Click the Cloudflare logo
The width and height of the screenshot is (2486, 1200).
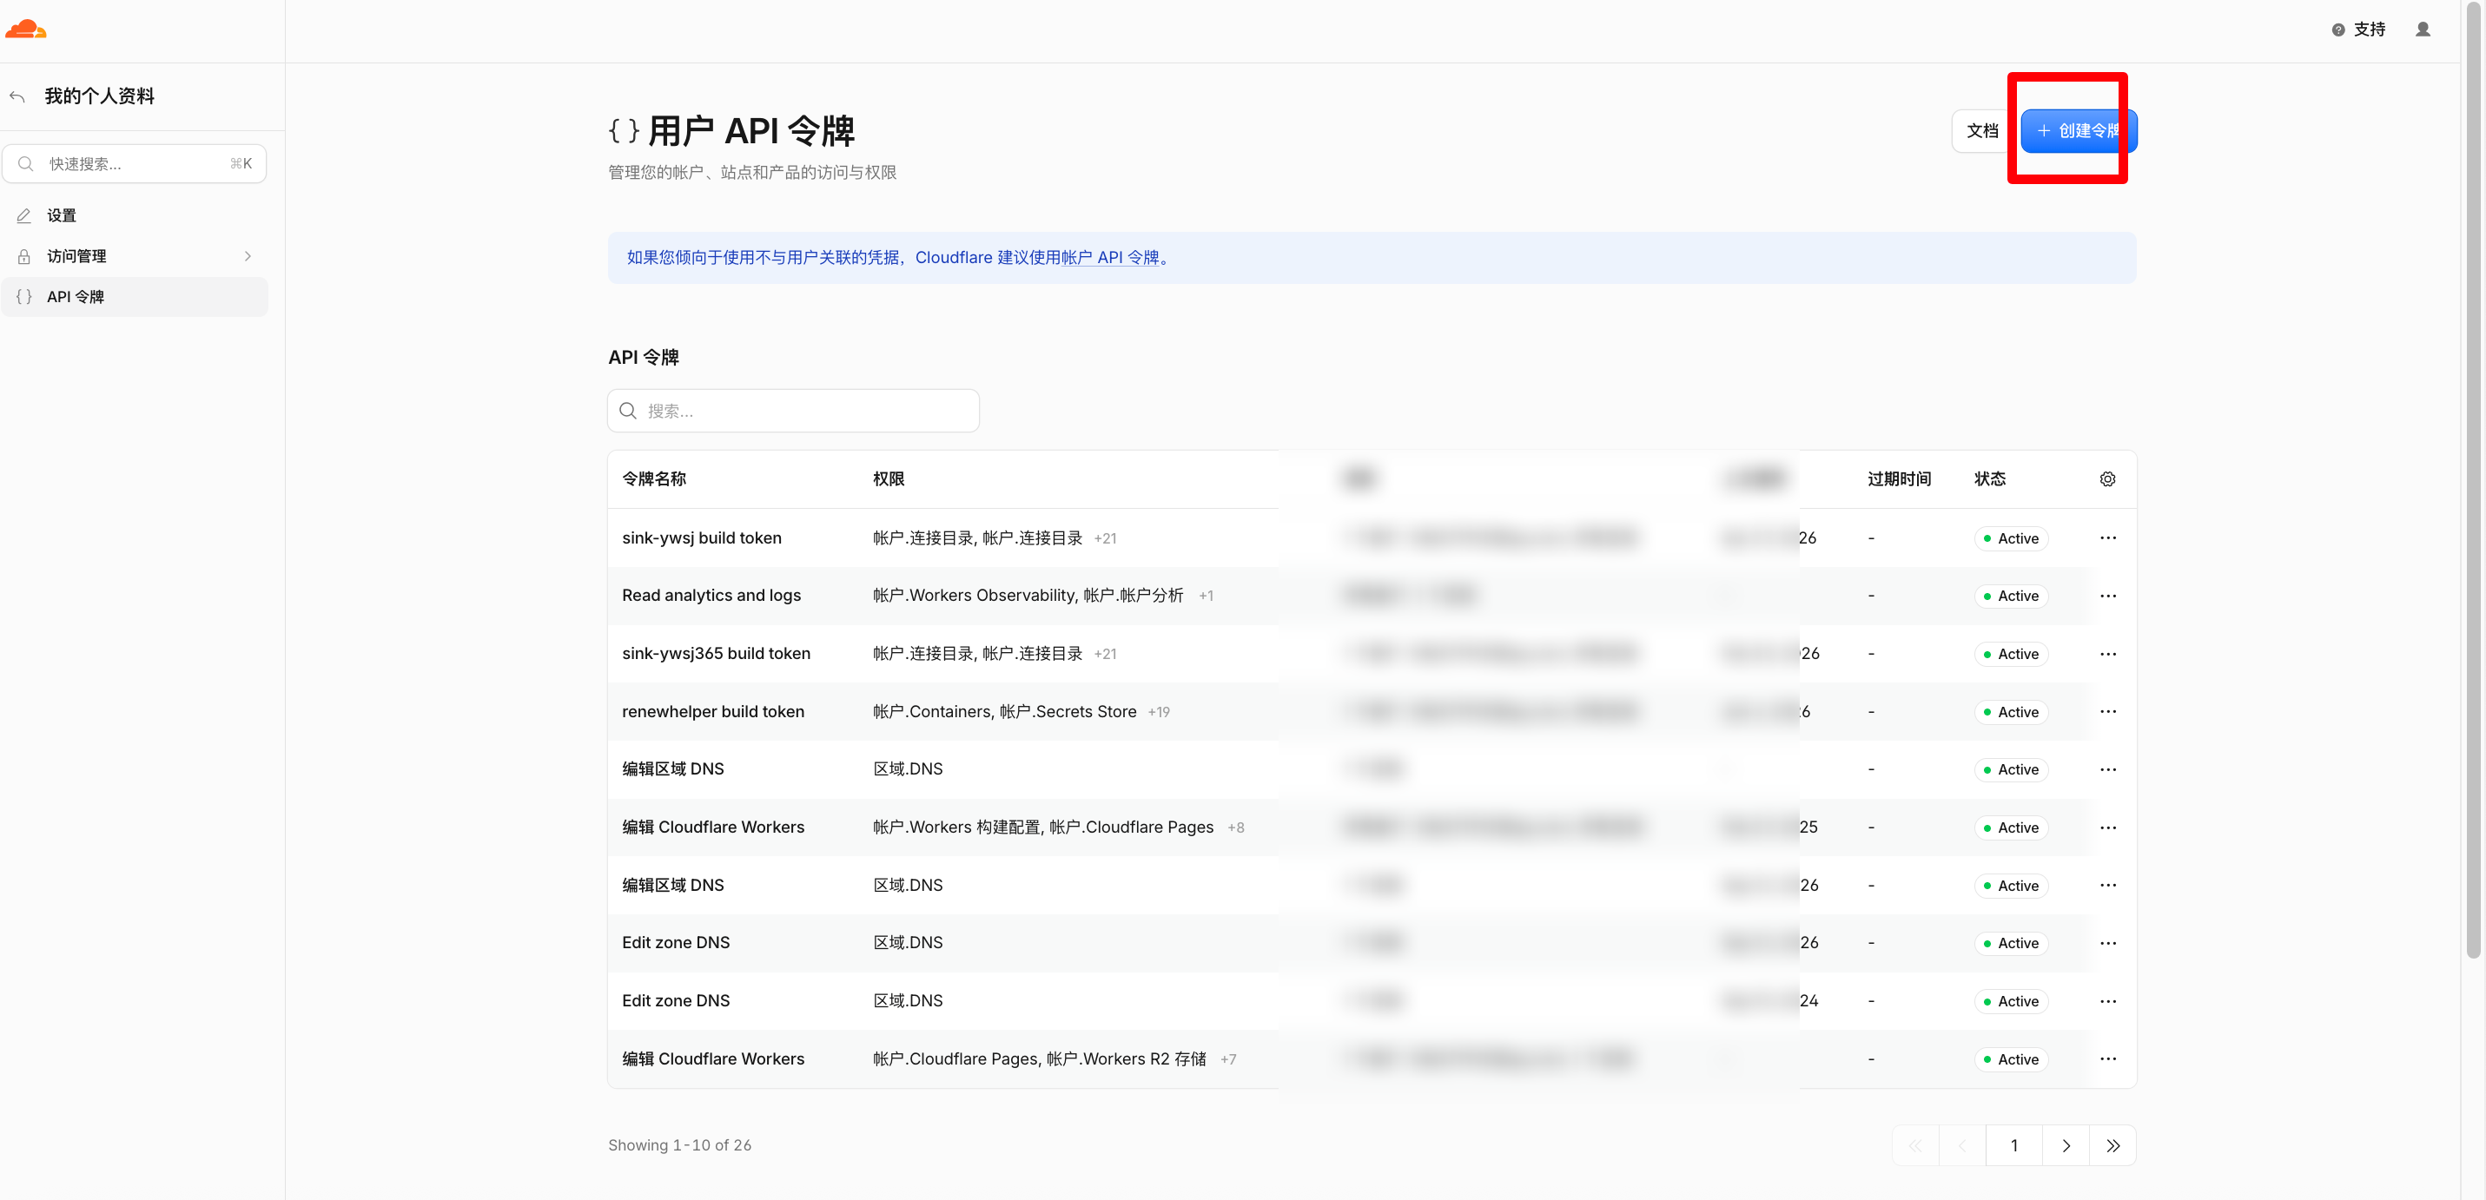coord(26,29)
